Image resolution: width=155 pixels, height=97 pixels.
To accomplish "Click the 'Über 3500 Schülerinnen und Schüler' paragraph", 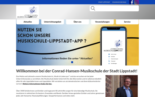I will tap(60, 93).
